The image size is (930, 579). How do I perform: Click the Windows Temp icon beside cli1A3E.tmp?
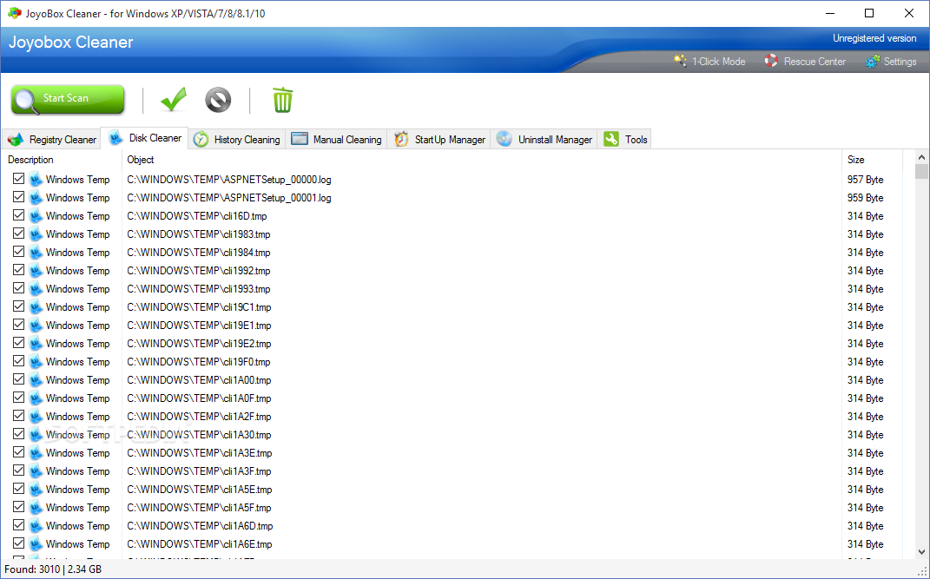tap(36, 453)
